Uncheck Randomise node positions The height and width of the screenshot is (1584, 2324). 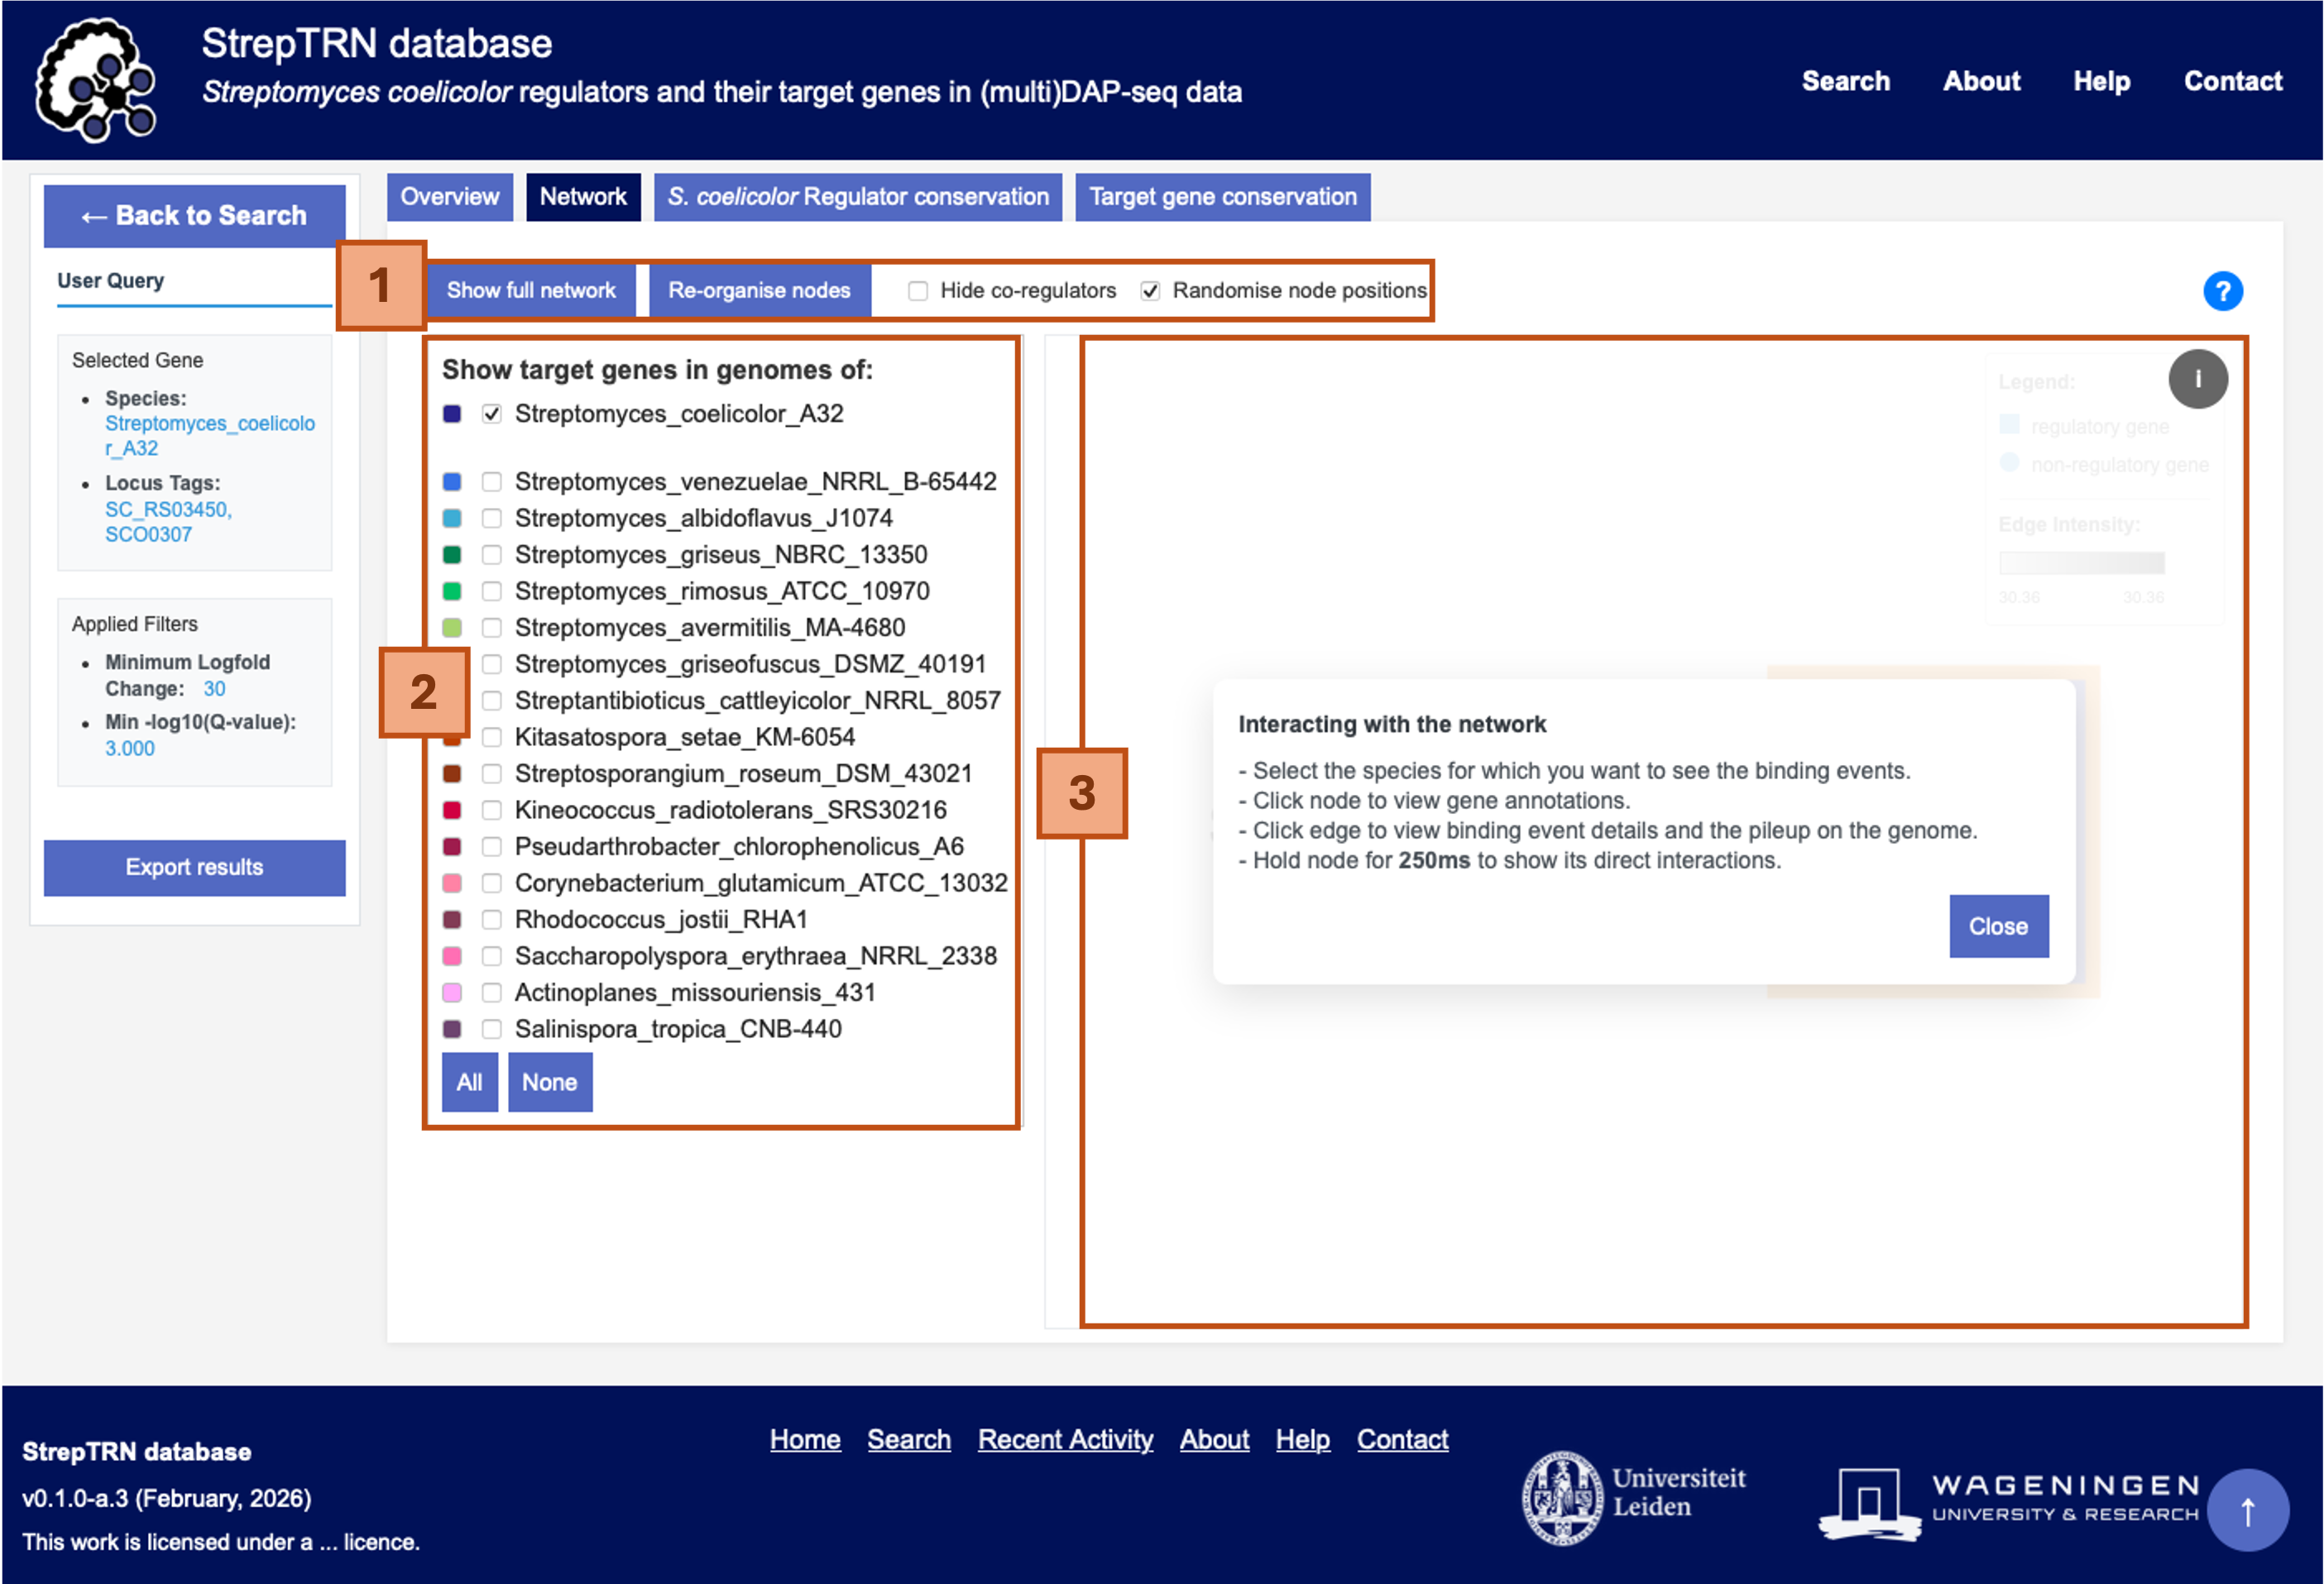coord(1150,291)
